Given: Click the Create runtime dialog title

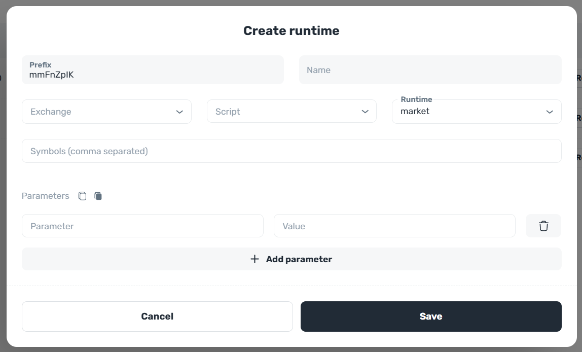Looking at the screenshot, I should [x=291, y=31].
